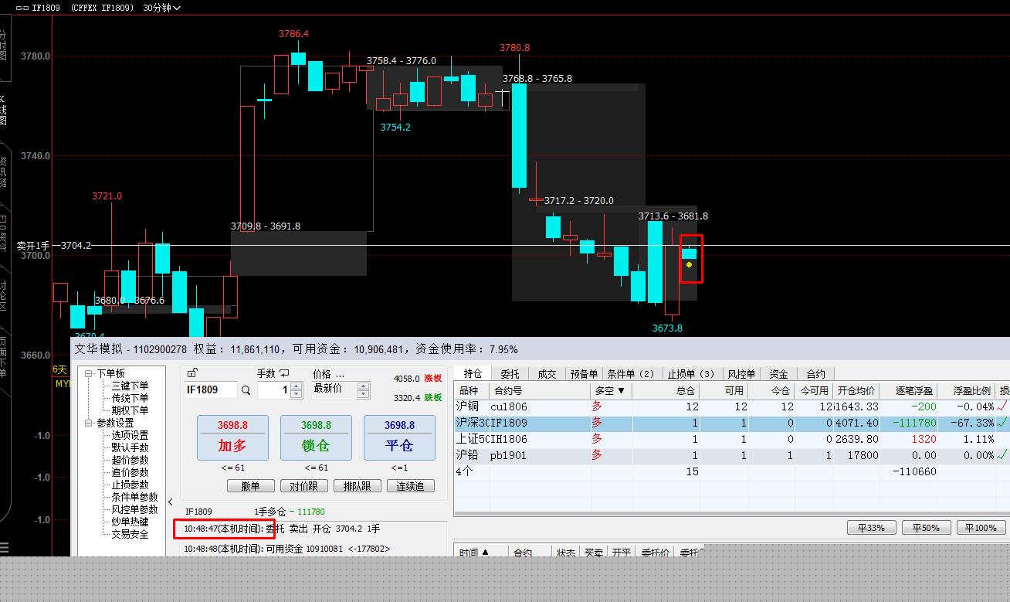This screenshot has height=602, width=1010.
Task: Switch to the 持仓 tab
Action: (x=472, y=374)
